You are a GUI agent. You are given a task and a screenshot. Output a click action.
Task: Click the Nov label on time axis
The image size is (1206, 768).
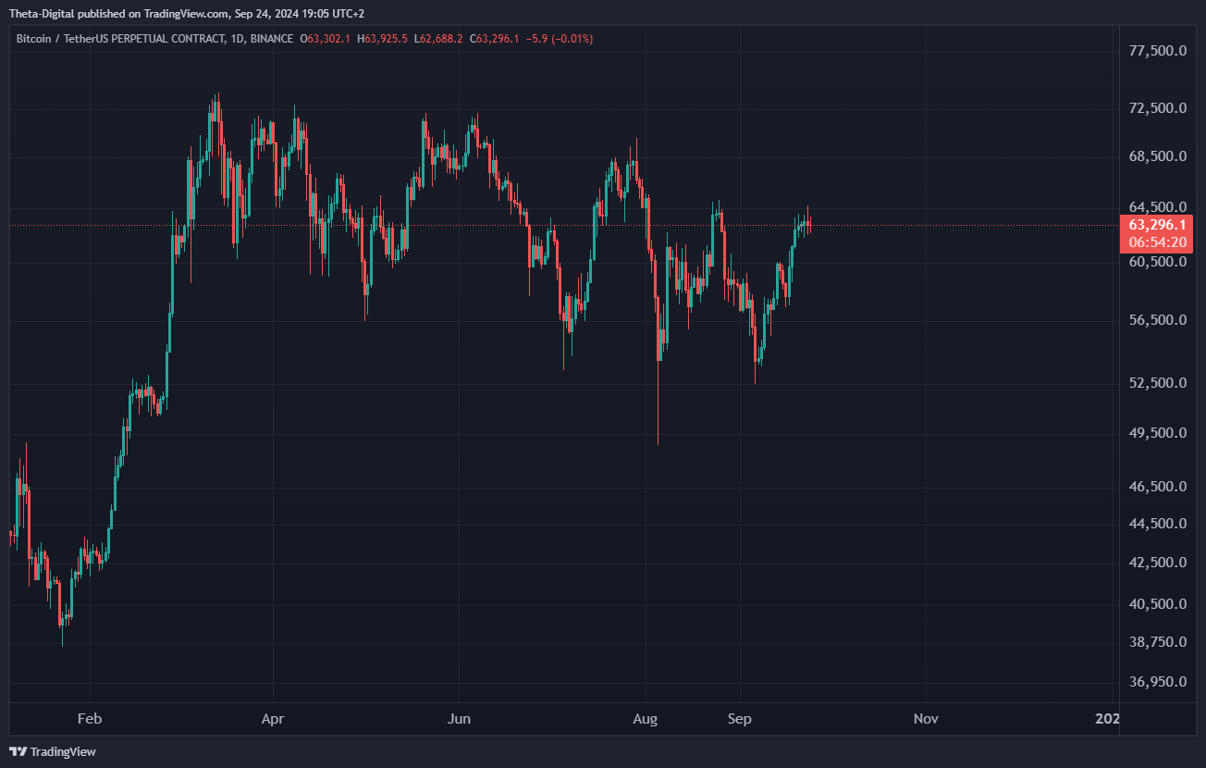(x=926, y=719)
